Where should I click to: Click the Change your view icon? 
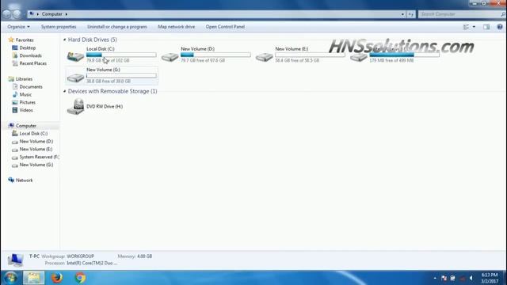pyautogui.click(x=466, y=27)
